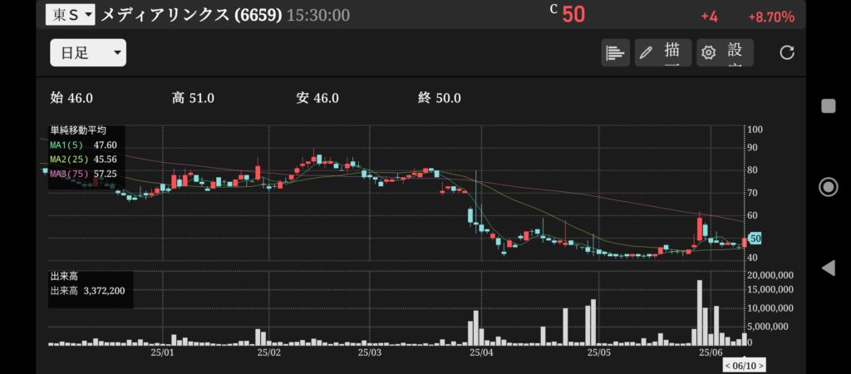Click the 25/06 date axis label
The image size is (851, 374).
[x=711, y=352]
